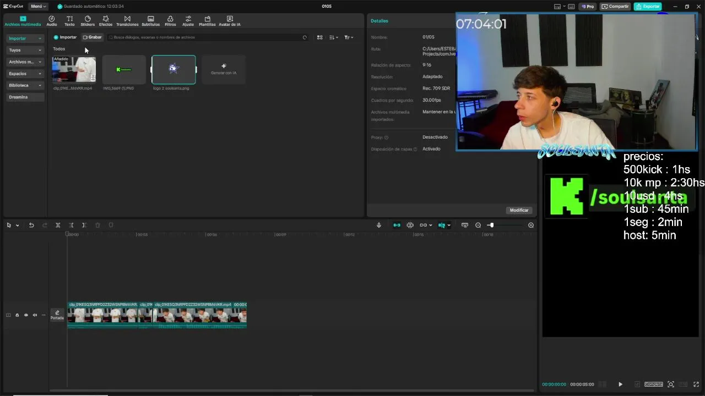Toggle the Completa preview quality button
This screenshot has height=396, width=705.
(x=654, y=384)
